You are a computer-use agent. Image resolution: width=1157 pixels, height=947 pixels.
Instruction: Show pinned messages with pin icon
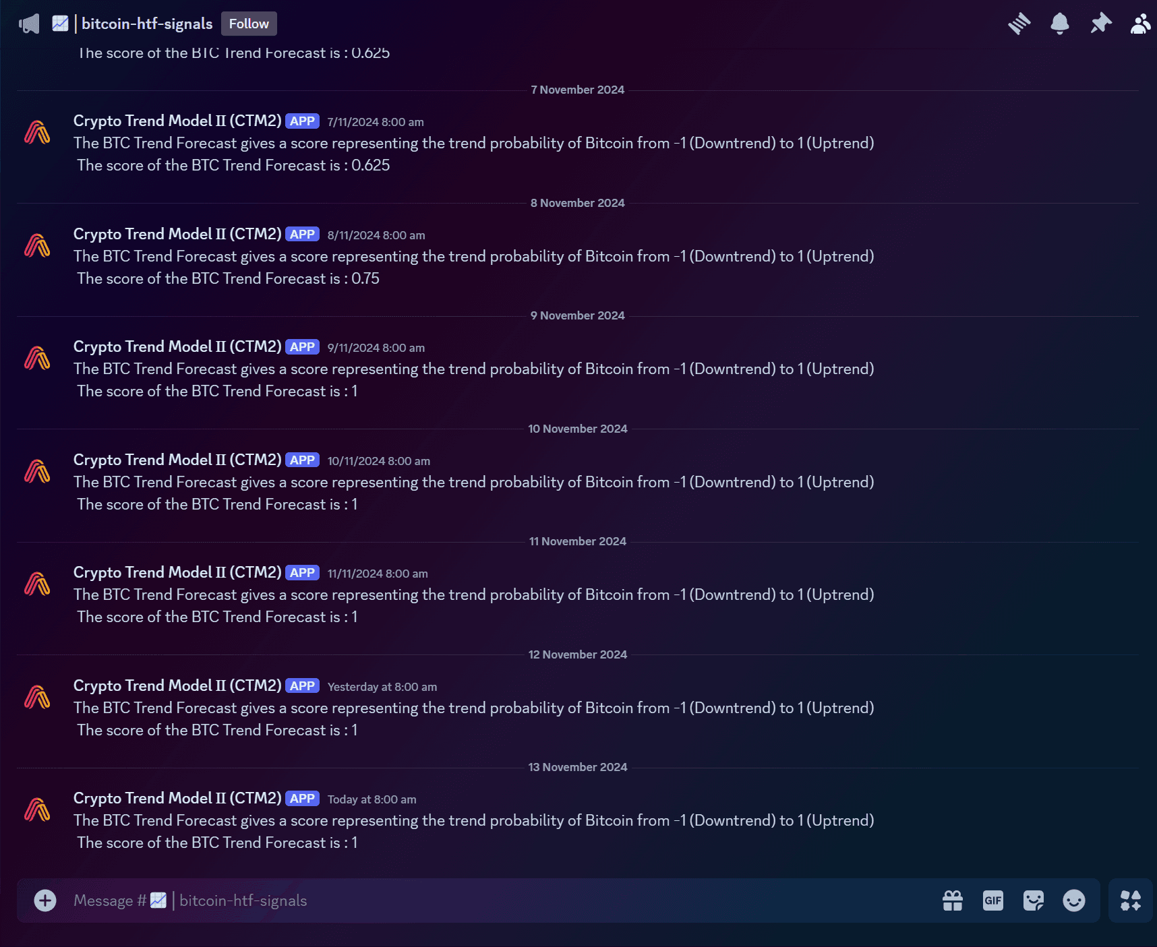1100,24
